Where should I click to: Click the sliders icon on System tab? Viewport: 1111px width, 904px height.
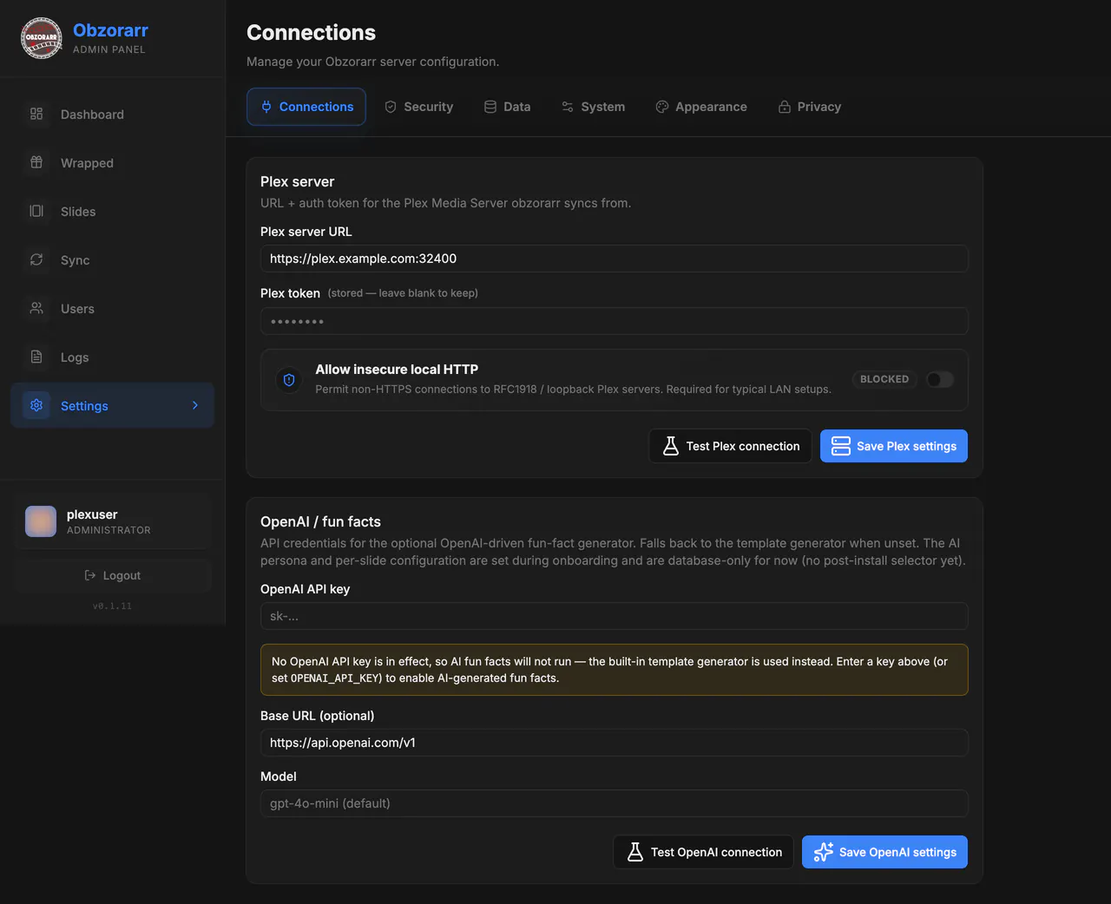pyautogui.click(x=568, y=107)
